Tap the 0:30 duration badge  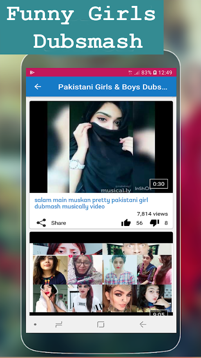pyautogui.click(x=159, y=184)
